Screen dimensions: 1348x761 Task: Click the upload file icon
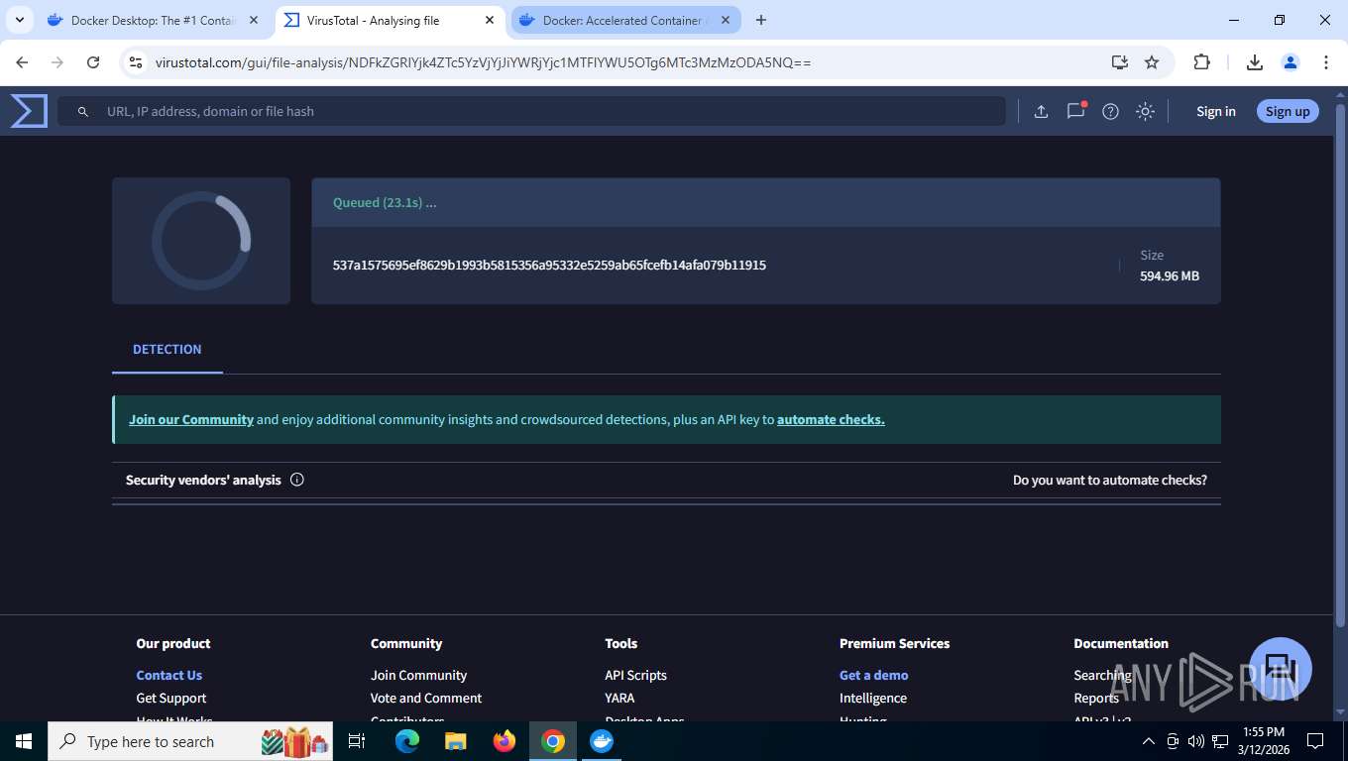(x=1041, y=112)
